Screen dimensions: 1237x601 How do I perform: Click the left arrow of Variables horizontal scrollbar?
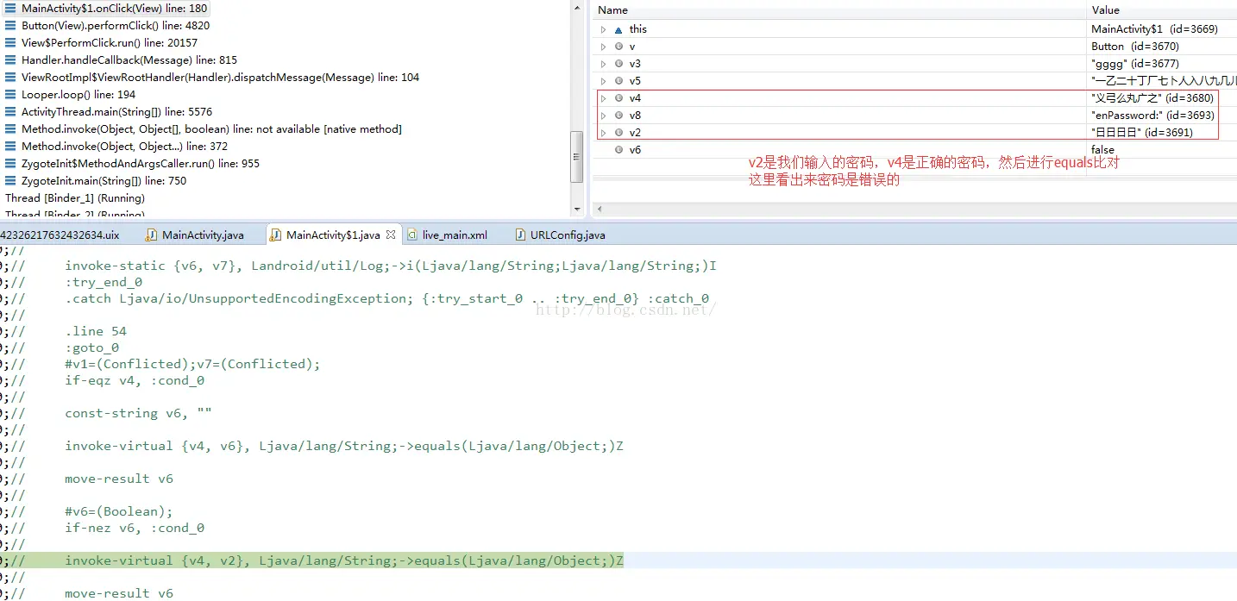coord(600,210)
